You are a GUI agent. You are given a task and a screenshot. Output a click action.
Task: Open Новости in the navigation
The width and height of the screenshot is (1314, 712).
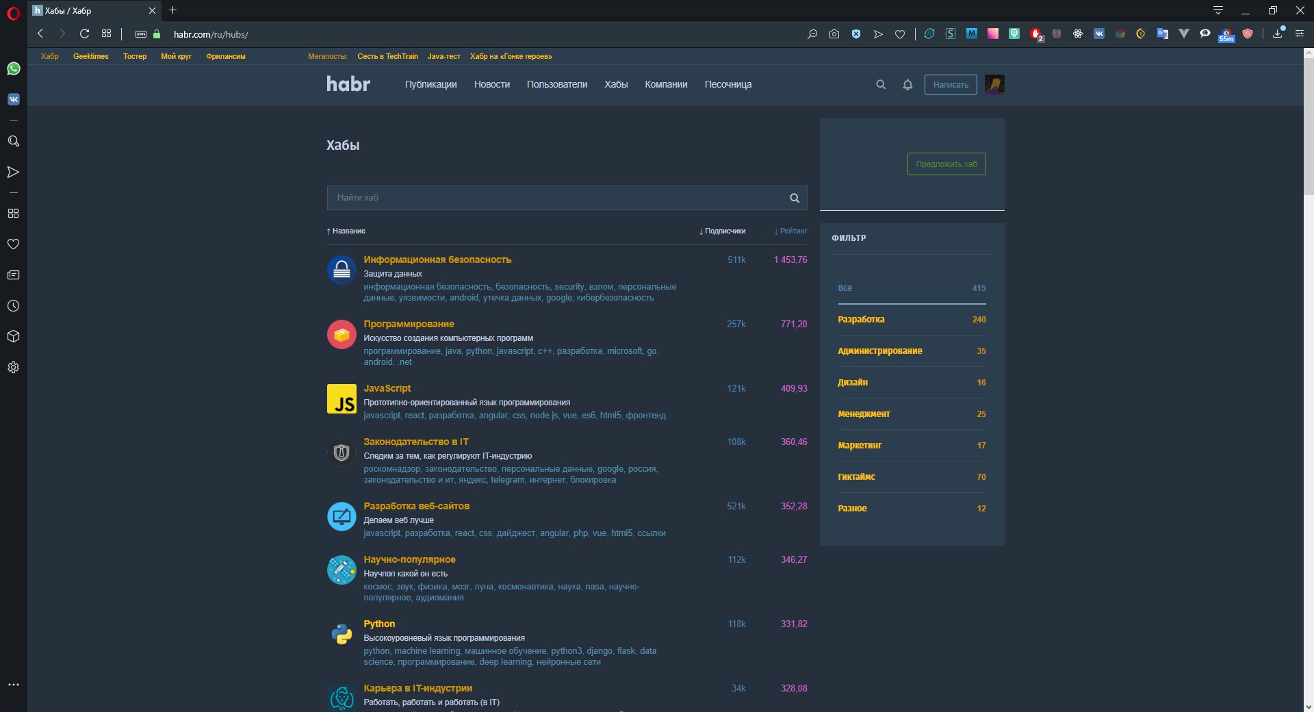pyautogui.click(x=492, y=84)
